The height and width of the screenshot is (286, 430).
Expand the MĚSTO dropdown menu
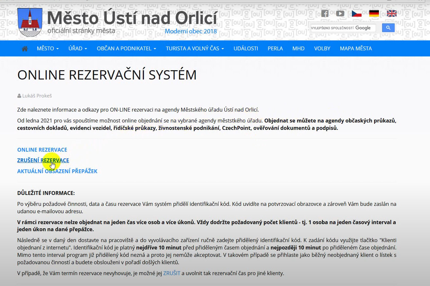pyautogui.click(x=48, y=49)
